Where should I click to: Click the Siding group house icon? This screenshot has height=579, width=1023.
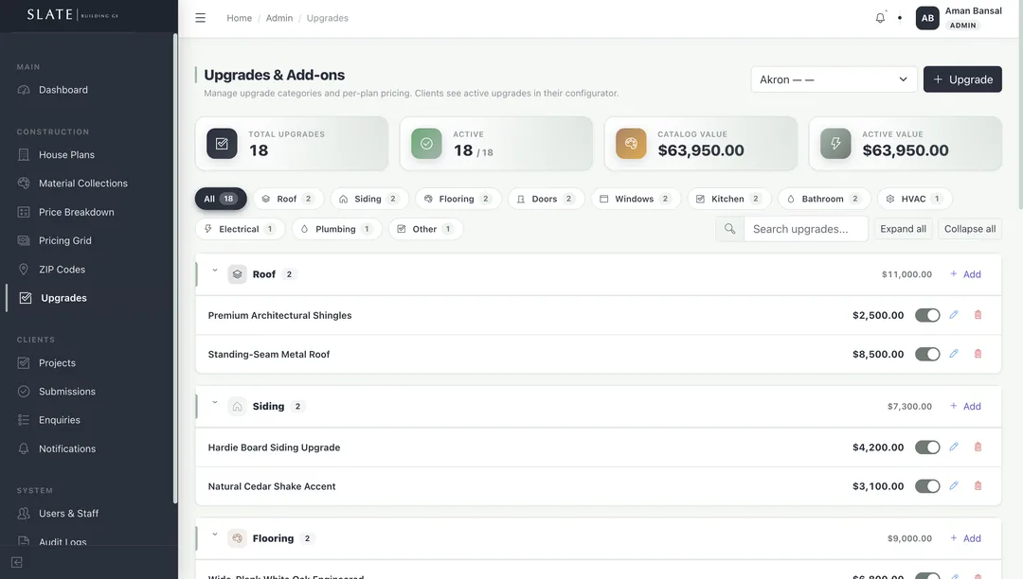point(237,407)
